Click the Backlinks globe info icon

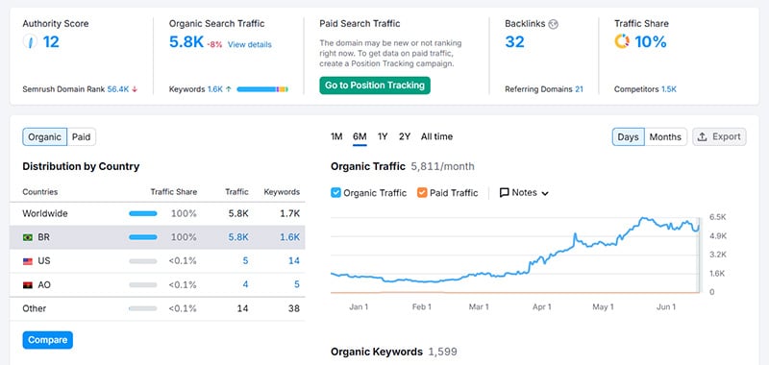click(554, 24)
